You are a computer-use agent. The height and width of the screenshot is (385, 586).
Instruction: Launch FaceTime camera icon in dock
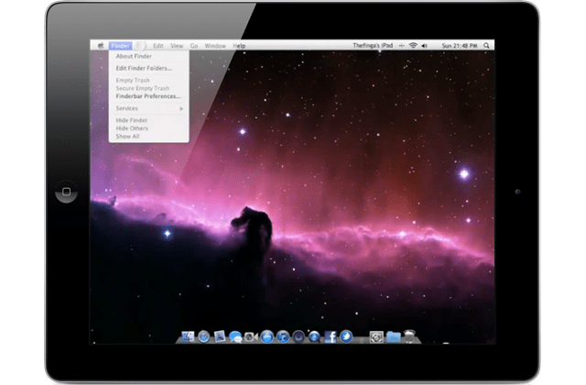251,337
